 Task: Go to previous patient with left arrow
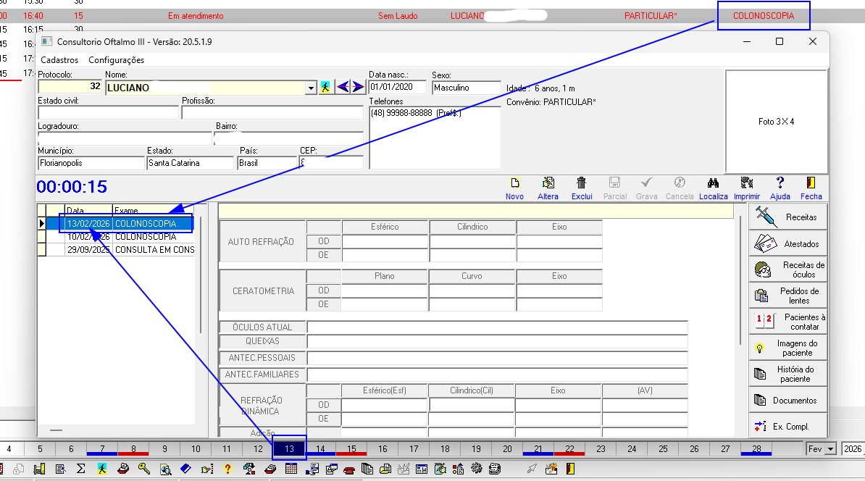coord(343,87)
